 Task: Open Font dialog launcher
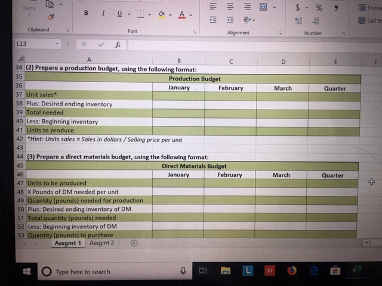click(x=194, y=32)
